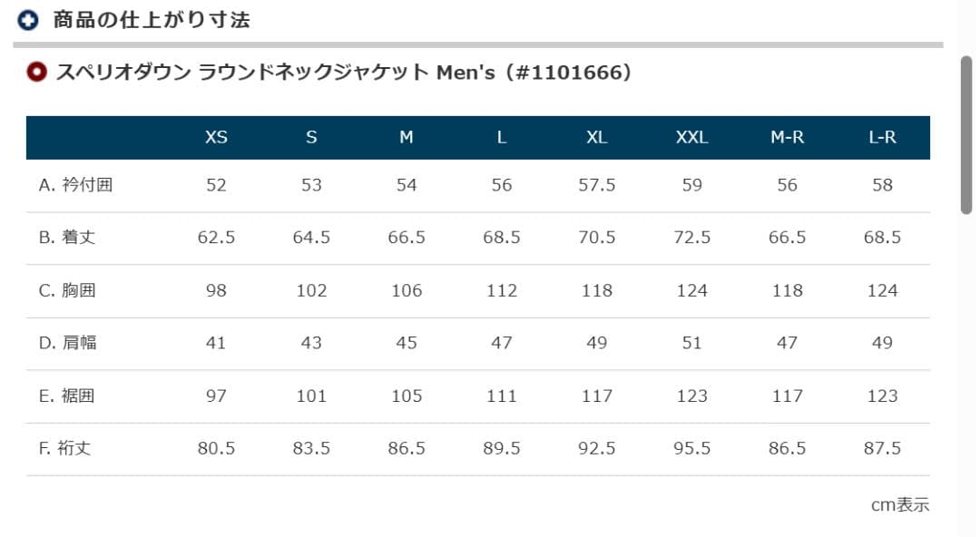
Task: Select the M column header
Action: 407,137
